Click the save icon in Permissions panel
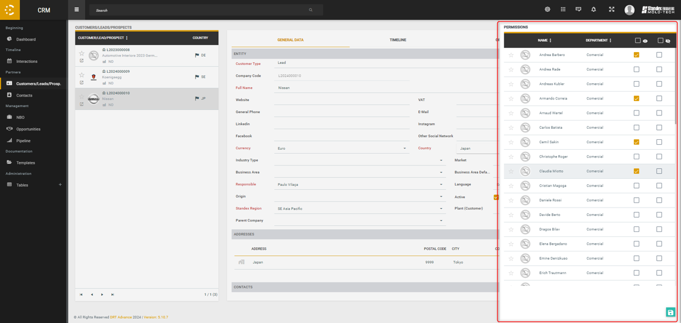681x323 pixels. tap(670, 312)
